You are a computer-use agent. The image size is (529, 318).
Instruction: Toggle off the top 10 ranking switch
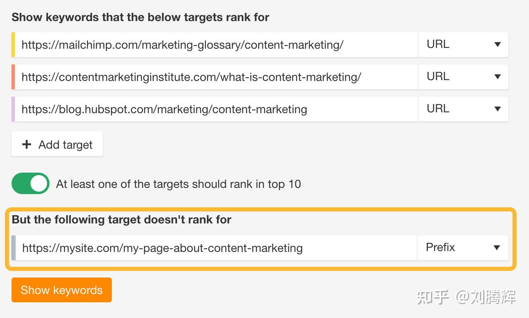(x=31, y=183)
